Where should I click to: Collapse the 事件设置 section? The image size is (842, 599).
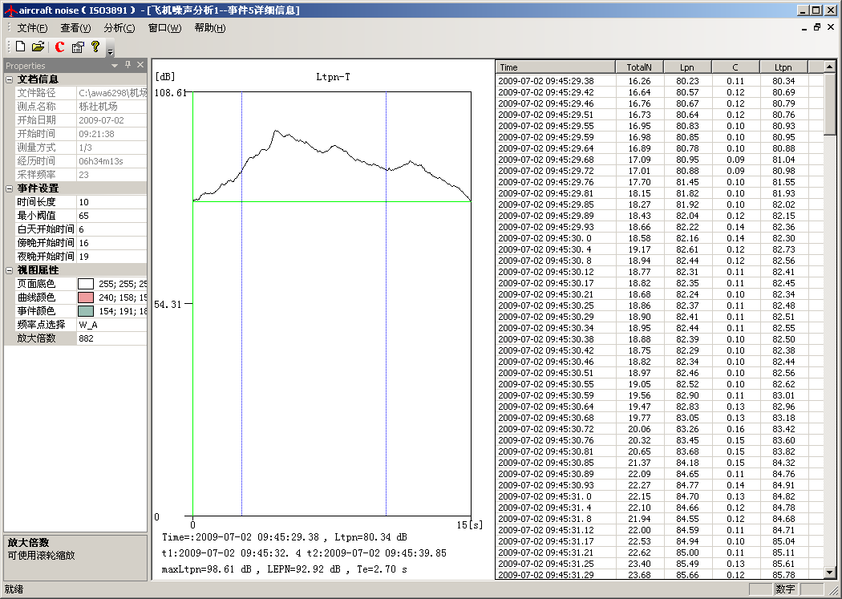(x=9, y=188)
